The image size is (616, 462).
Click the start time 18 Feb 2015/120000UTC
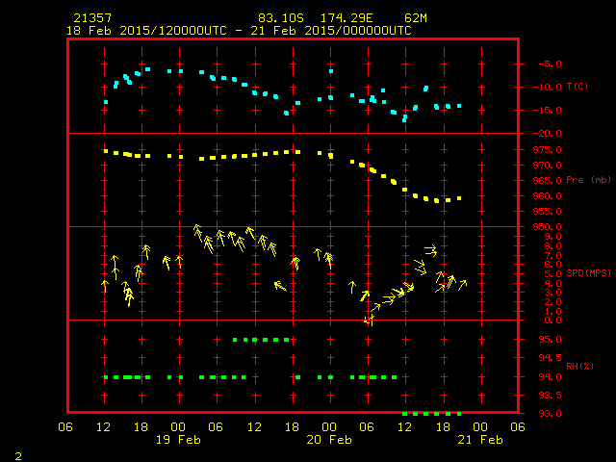147,31
